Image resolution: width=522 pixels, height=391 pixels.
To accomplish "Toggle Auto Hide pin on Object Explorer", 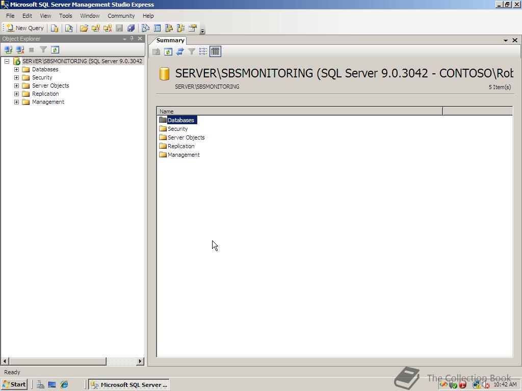I will coord(132,39).
